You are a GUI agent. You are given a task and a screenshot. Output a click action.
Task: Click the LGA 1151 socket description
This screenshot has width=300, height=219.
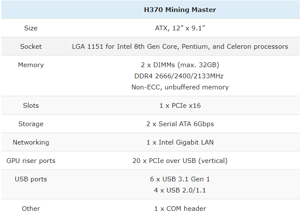point(180,46)
